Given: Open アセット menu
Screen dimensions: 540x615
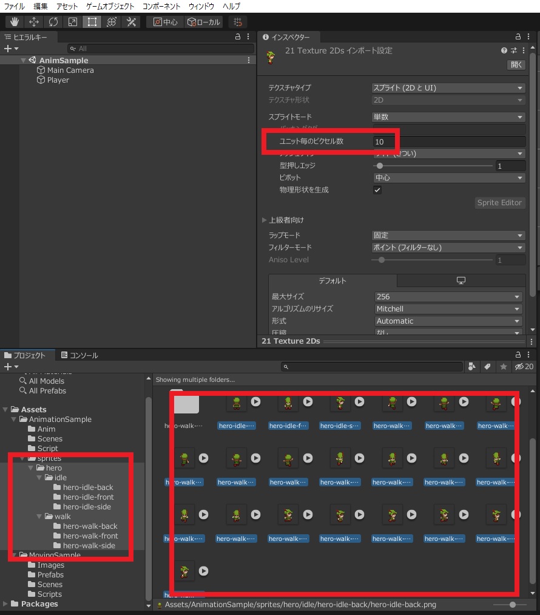Looking at the screenshot, I should [67, 6].
